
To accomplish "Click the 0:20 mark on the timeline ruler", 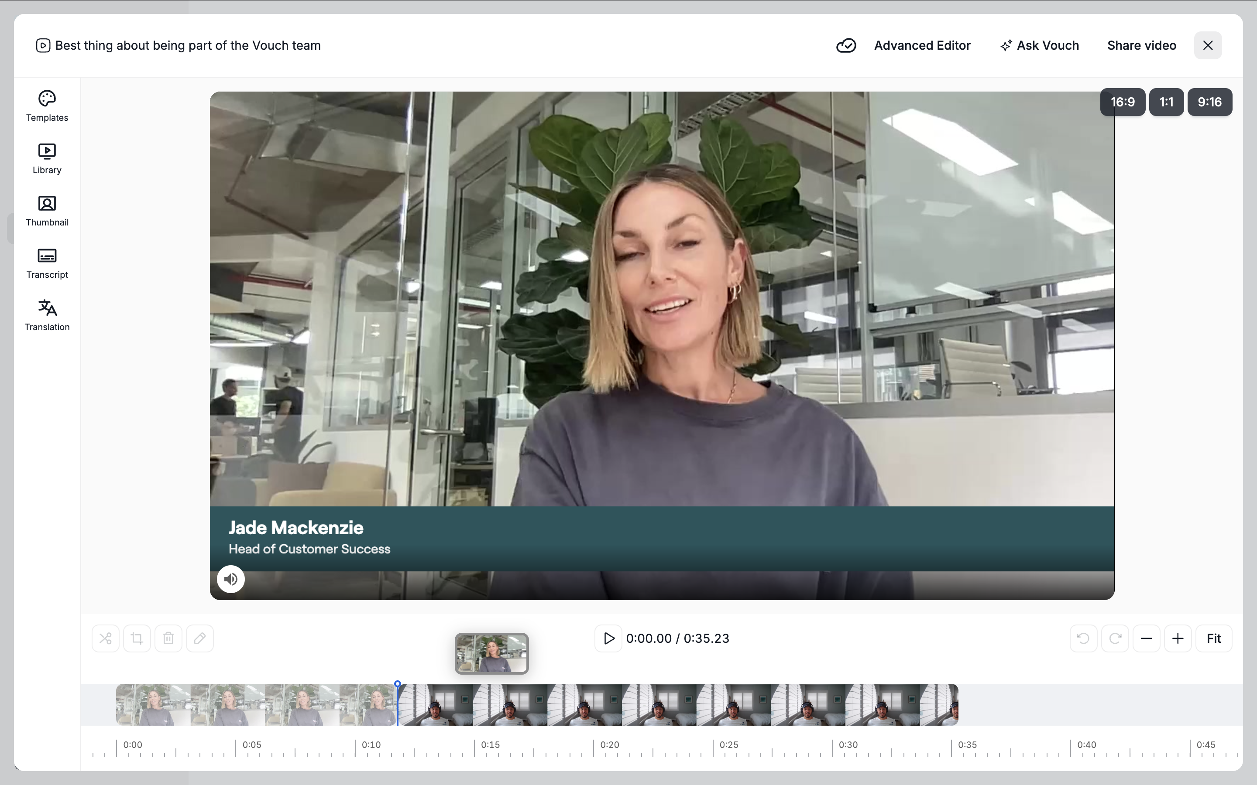I will pos(609,744).
